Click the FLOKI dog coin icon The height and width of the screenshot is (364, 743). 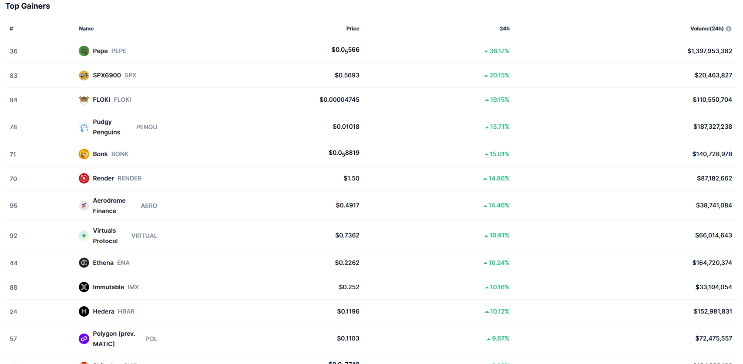click(84, 100)
